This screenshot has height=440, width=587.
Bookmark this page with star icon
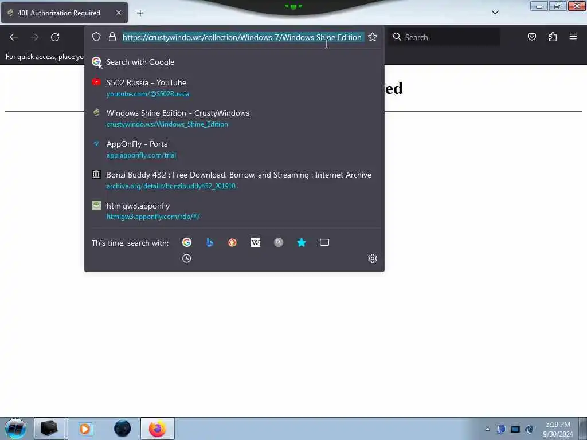(x=373, y=37)
